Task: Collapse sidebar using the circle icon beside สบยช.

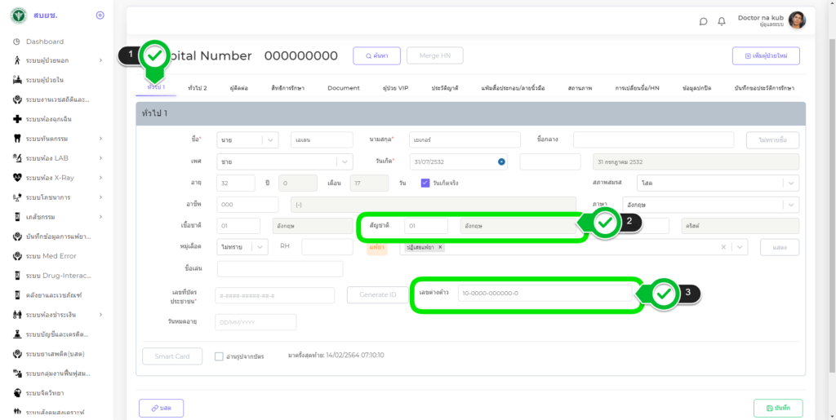Action: click(100, 15)
